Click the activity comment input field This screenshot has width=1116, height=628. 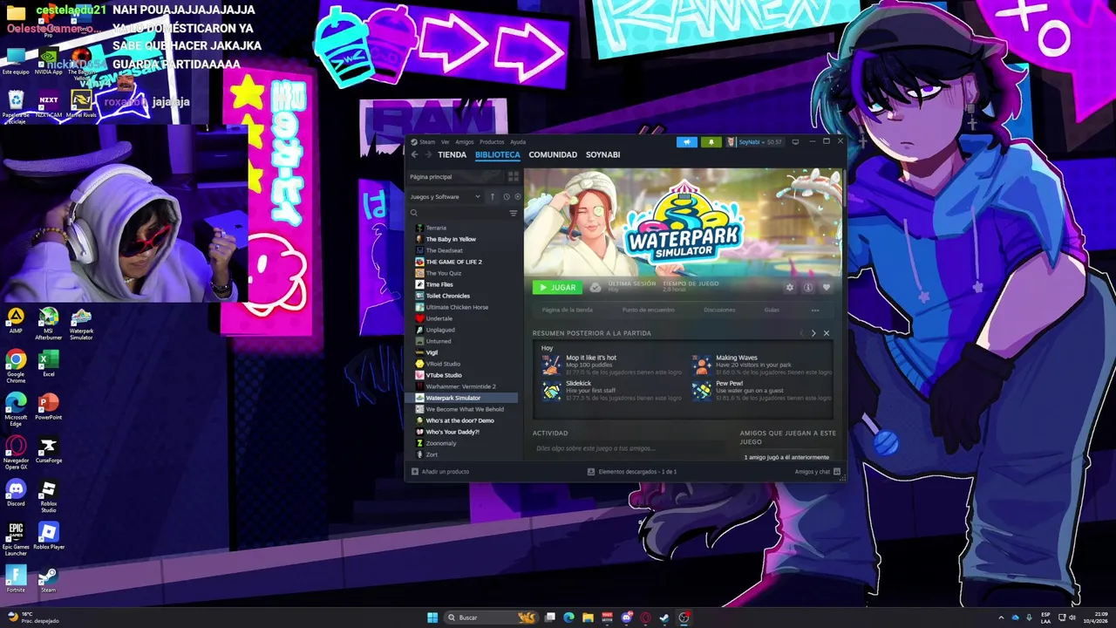coord(629,448)
